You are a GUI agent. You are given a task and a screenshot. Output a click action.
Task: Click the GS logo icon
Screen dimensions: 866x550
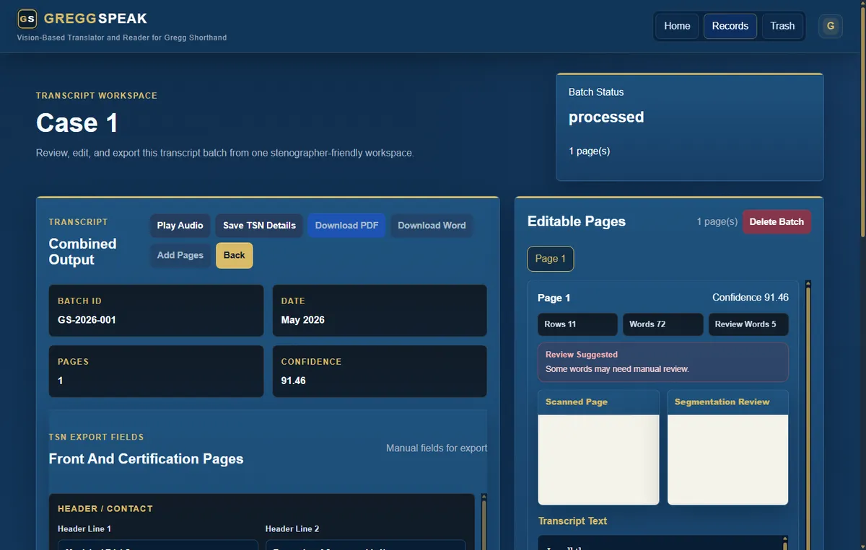click(27, 19)
